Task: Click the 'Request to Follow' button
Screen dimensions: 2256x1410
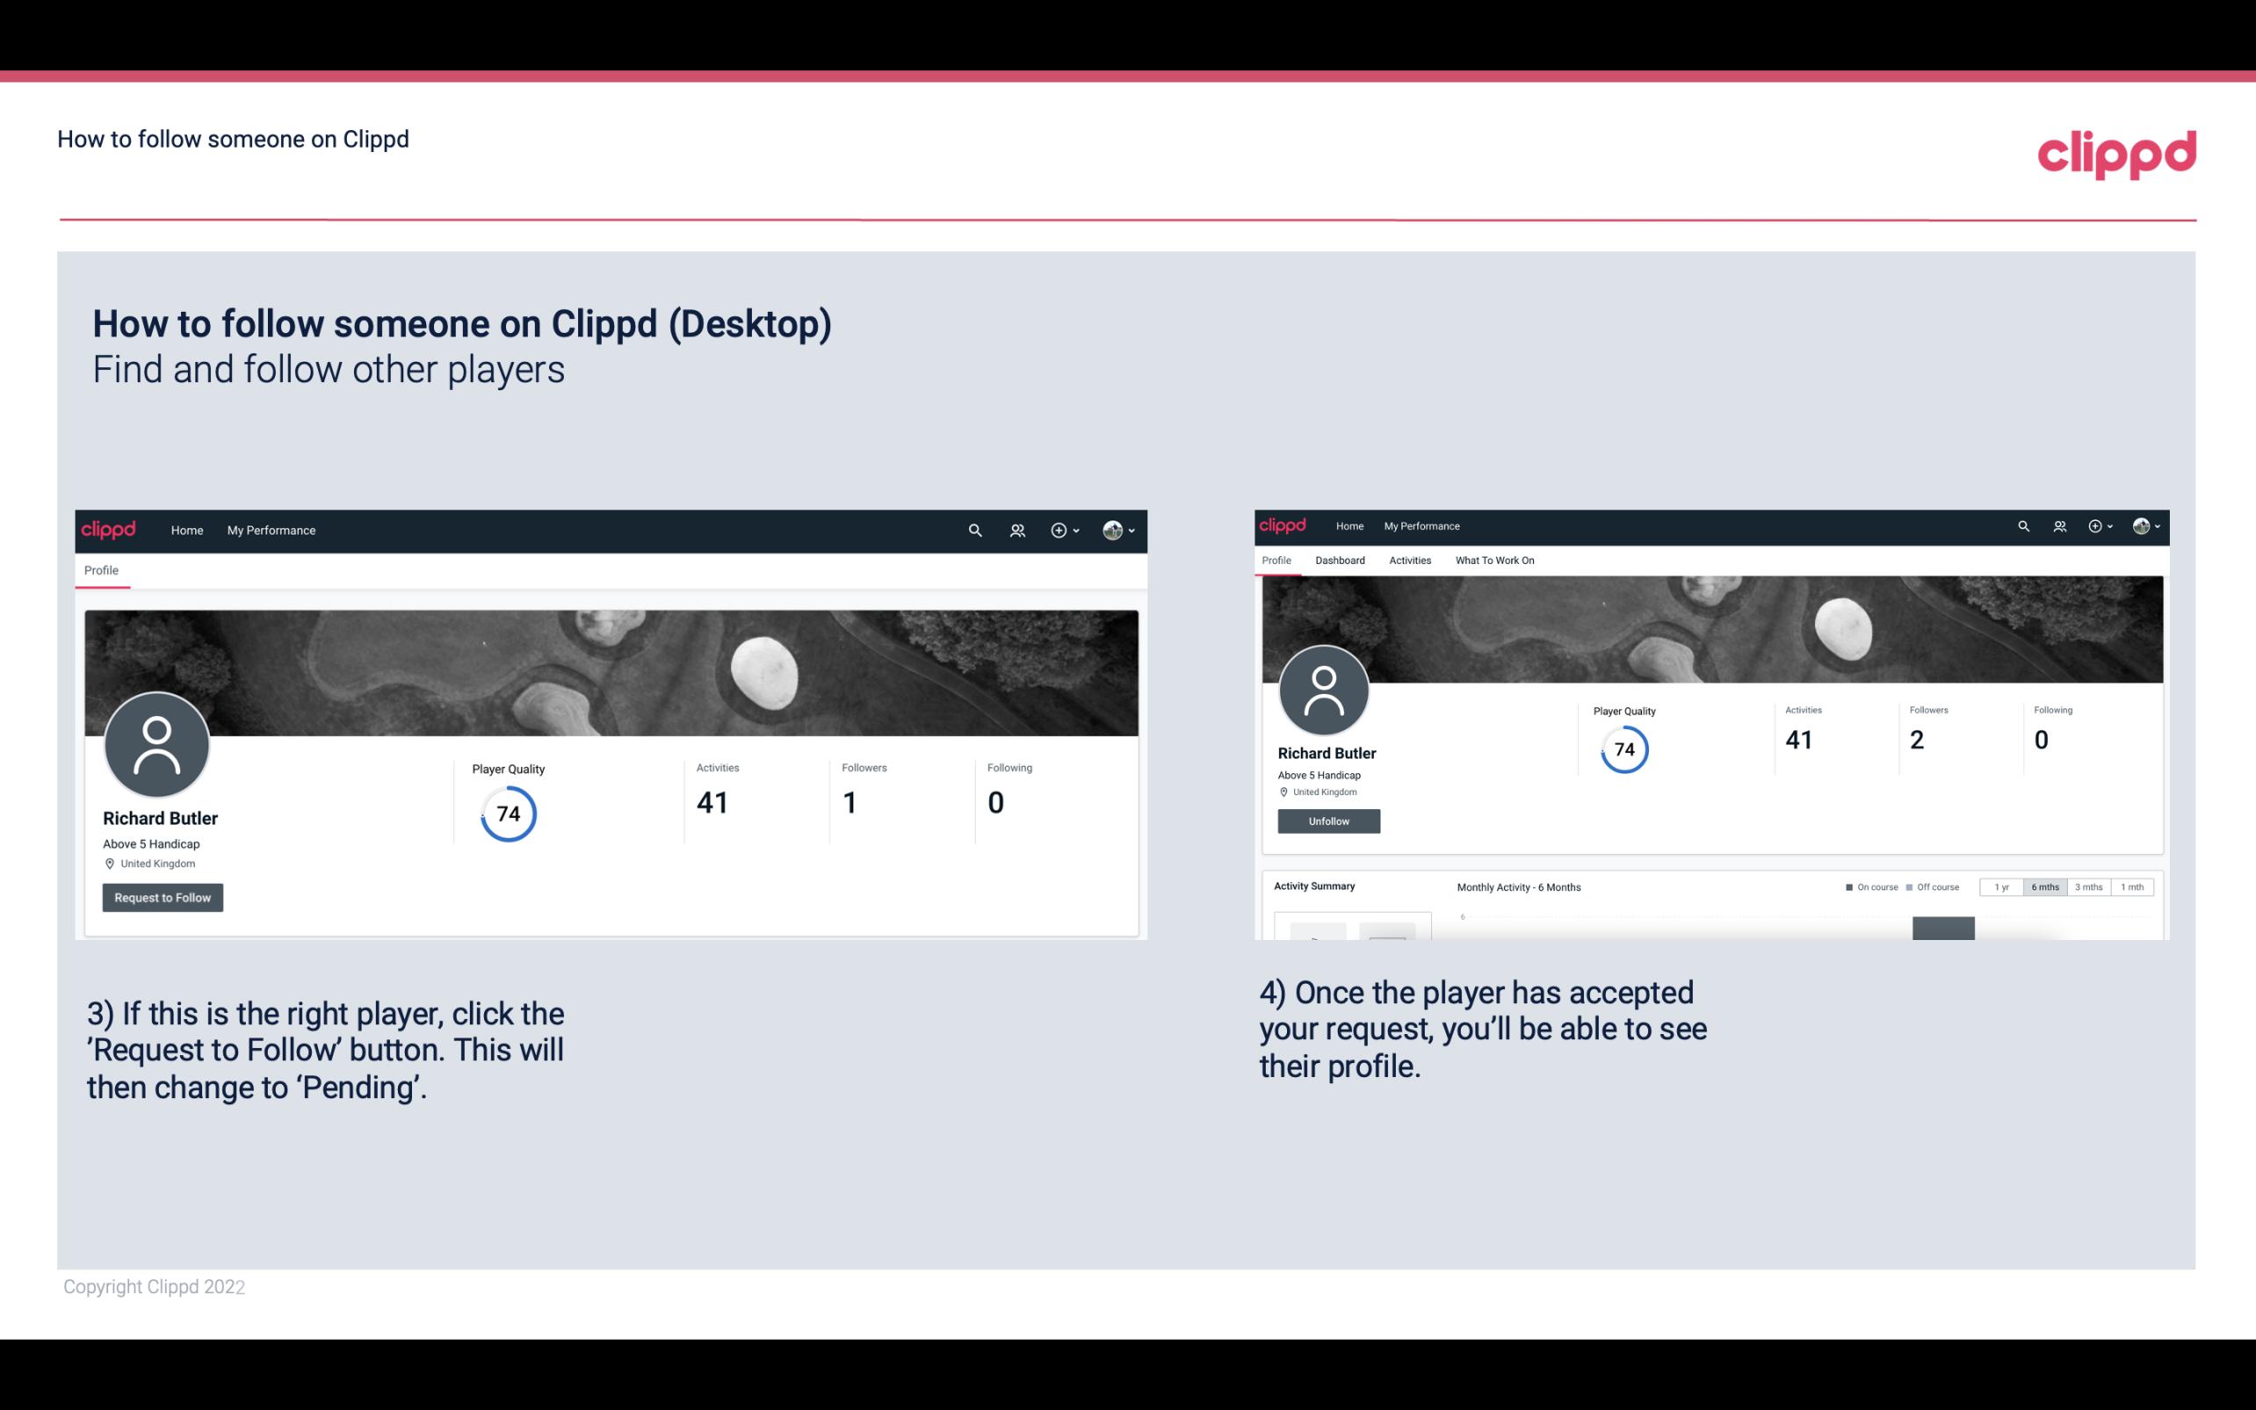Action: click(x=163, y=897)
